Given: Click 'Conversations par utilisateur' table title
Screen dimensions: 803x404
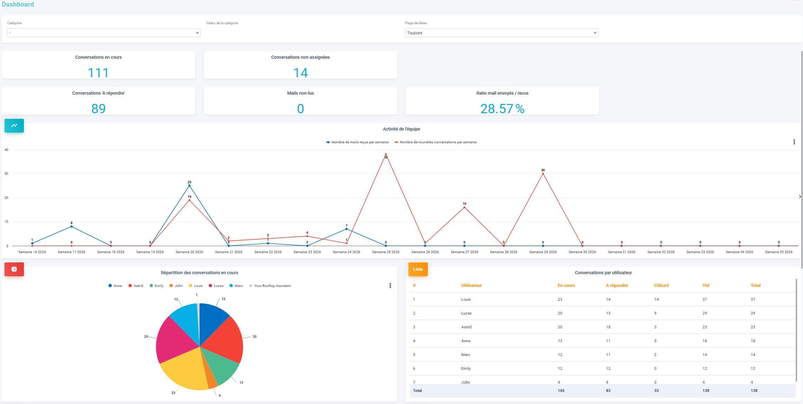Looking at the screenshot, I should pyautogui.click(x=603, y=273).
